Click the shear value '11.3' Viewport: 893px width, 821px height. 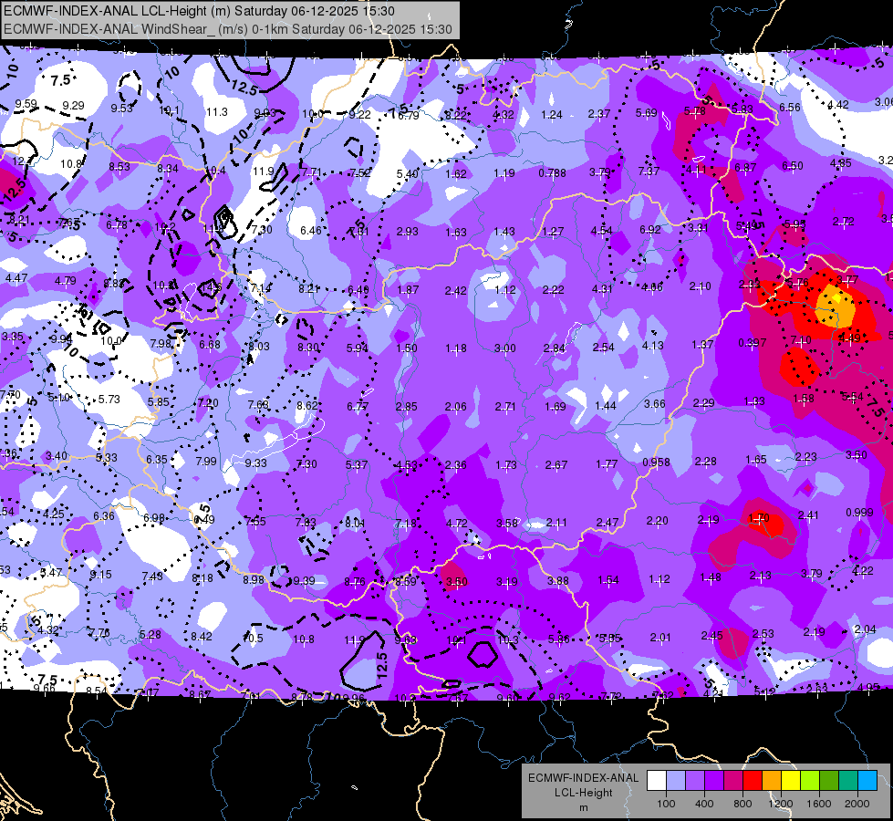216,111
